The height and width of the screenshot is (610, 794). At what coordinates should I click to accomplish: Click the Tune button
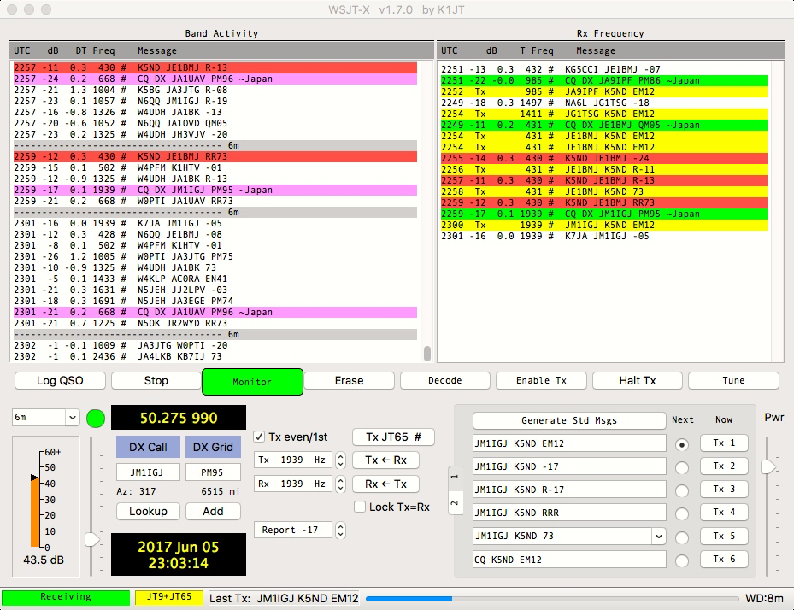point(733,381)
